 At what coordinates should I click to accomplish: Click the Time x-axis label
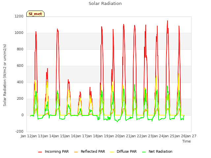(187, 141)
